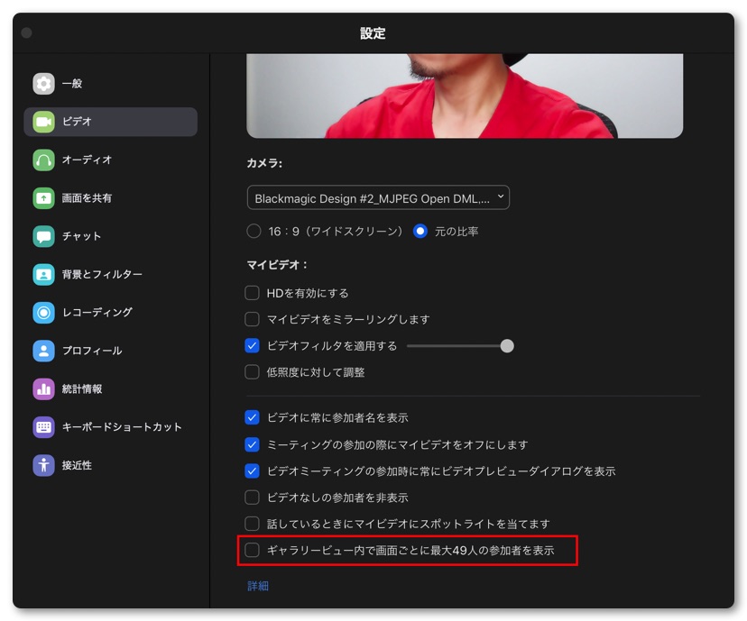Open the Recording (レコーディング) icon

click(43, 313)
